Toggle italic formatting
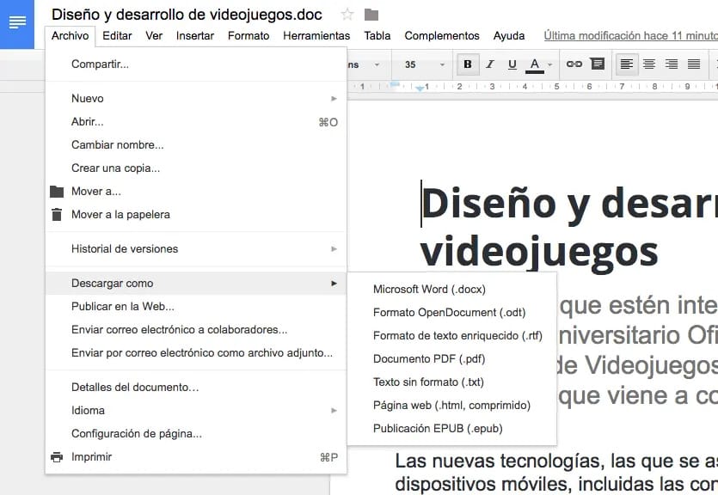The height and width of the screenshot is (495, 718). coord(490,64)
